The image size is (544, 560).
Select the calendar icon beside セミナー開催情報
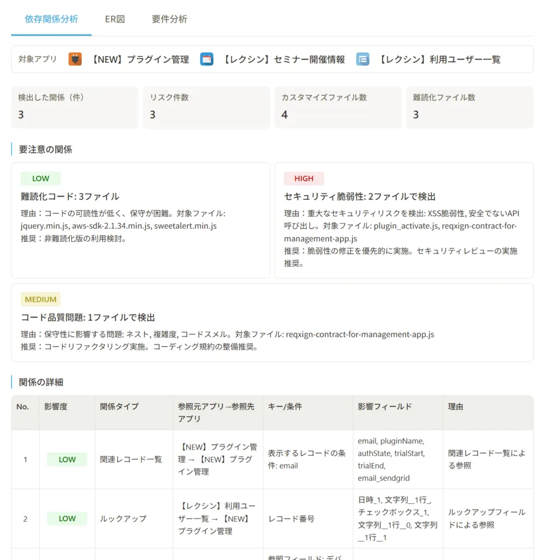pyautogui.click(x=207, y=59)
